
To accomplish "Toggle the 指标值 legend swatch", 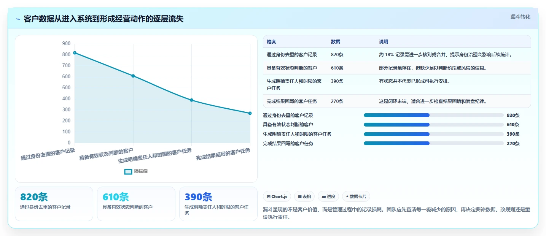I will [x=128, y=172].
